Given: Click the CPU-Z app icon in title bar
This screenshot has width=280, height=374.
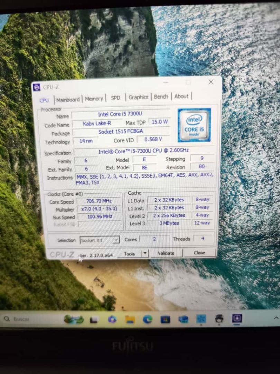Looking at the screenshot, I should click(36, 87).
